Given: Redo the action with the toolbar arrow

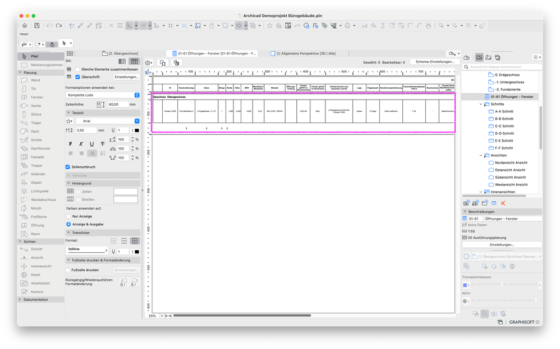Looking at the screenshot, I should click(x=58, y=25).
